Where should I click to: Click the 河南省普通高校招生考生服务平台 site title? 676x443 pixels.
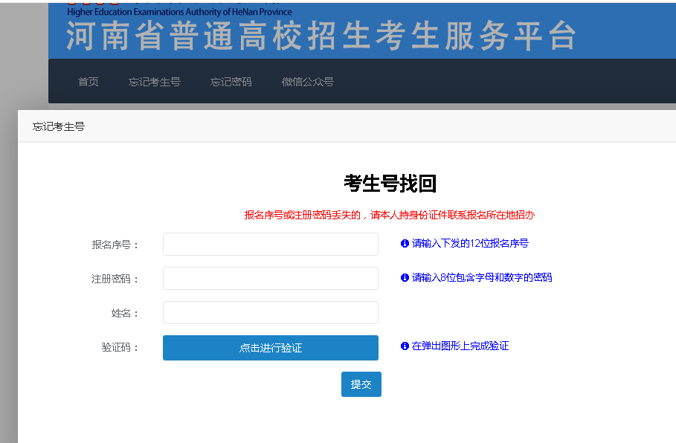321,36
